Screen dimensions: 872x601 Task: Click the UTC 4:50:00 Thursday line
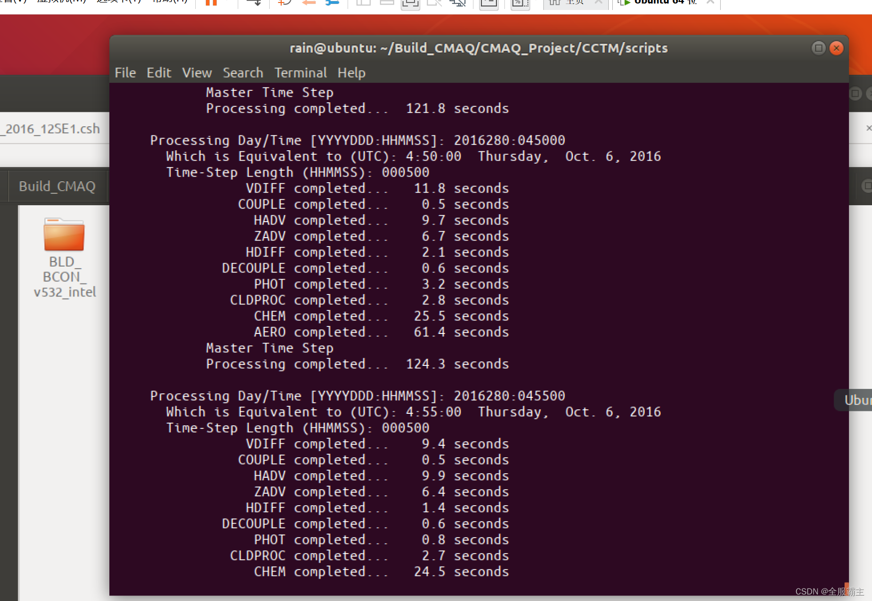point(414,156)
